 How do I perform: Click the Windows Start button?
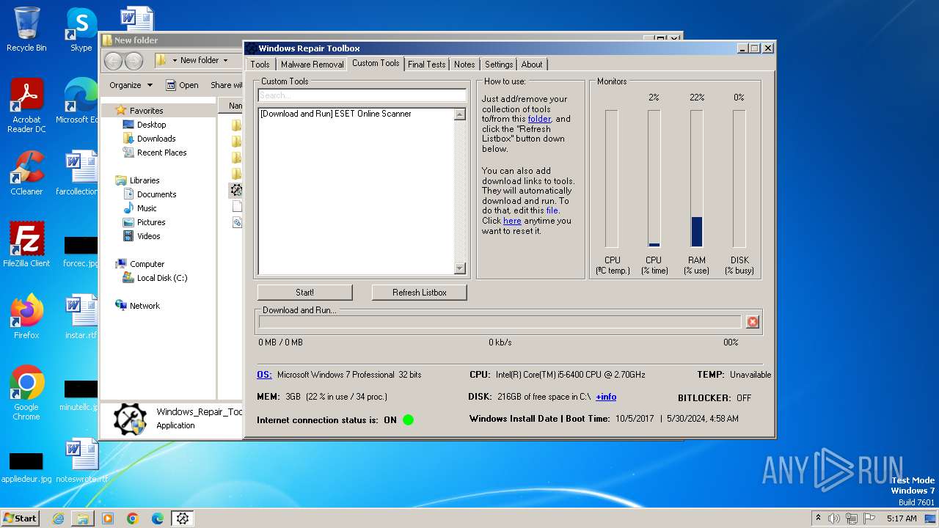tap(21, 518)
